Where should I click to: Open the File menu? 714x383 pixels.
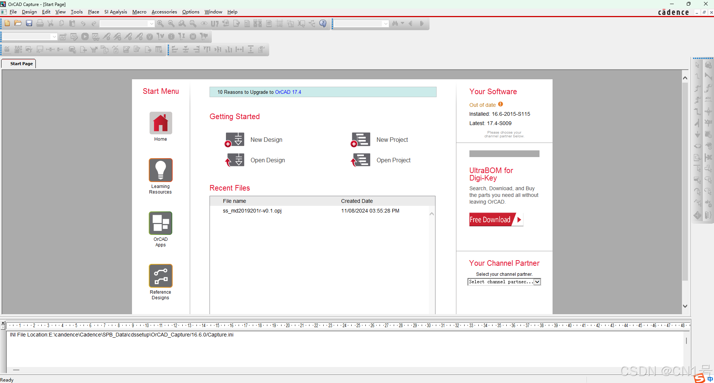13,12
